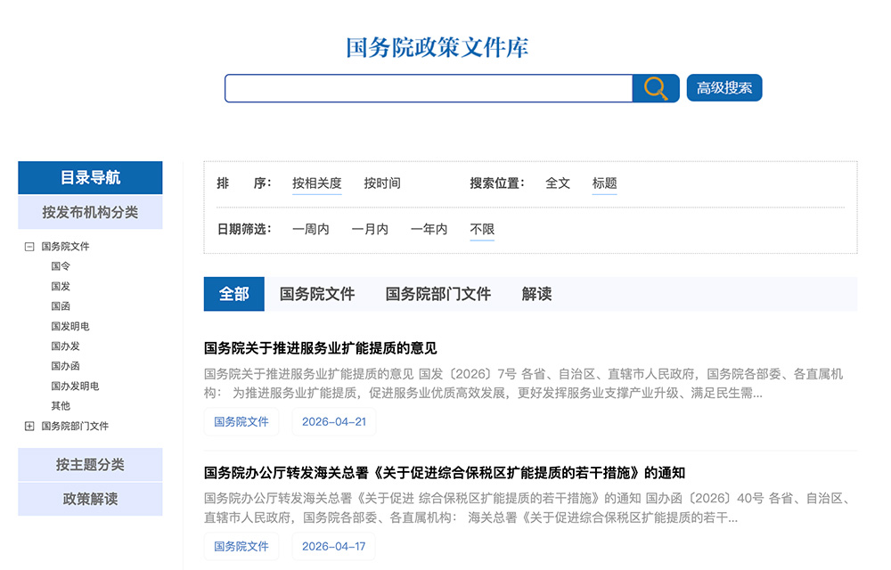Filter by date 一月内
891x570 pixels.
point(370,230)
